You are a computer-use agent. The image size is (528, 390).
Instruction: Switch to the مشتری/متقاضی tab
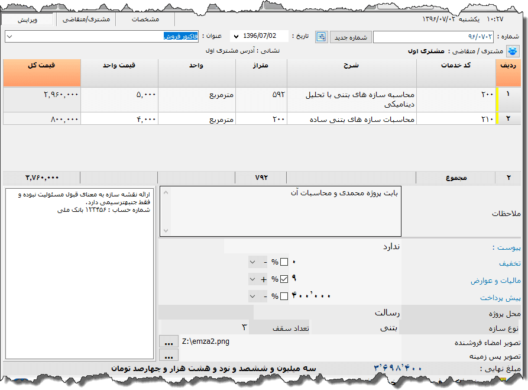85,19
